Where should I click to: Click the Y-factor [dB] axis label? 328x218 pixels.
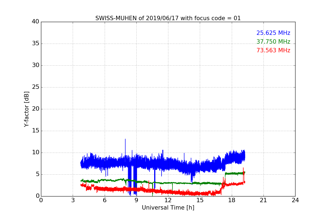pos(27,109)
